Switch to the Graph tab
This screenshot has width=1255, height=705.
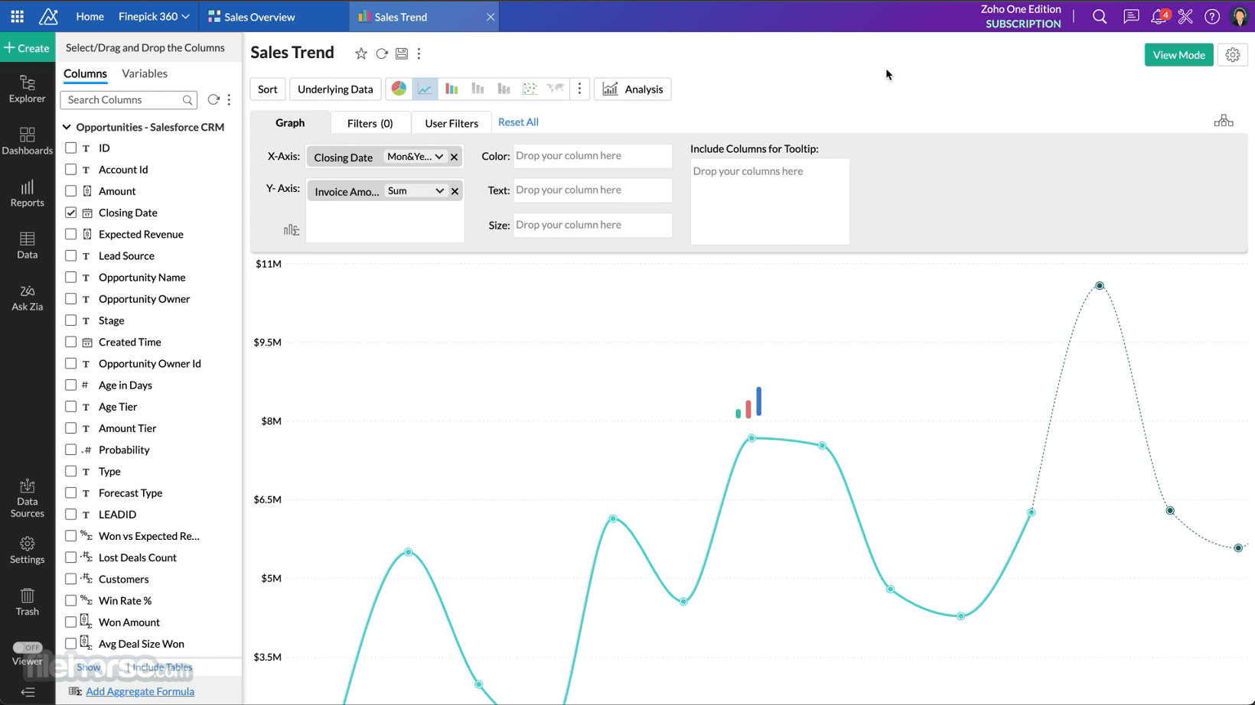[290, 122]
